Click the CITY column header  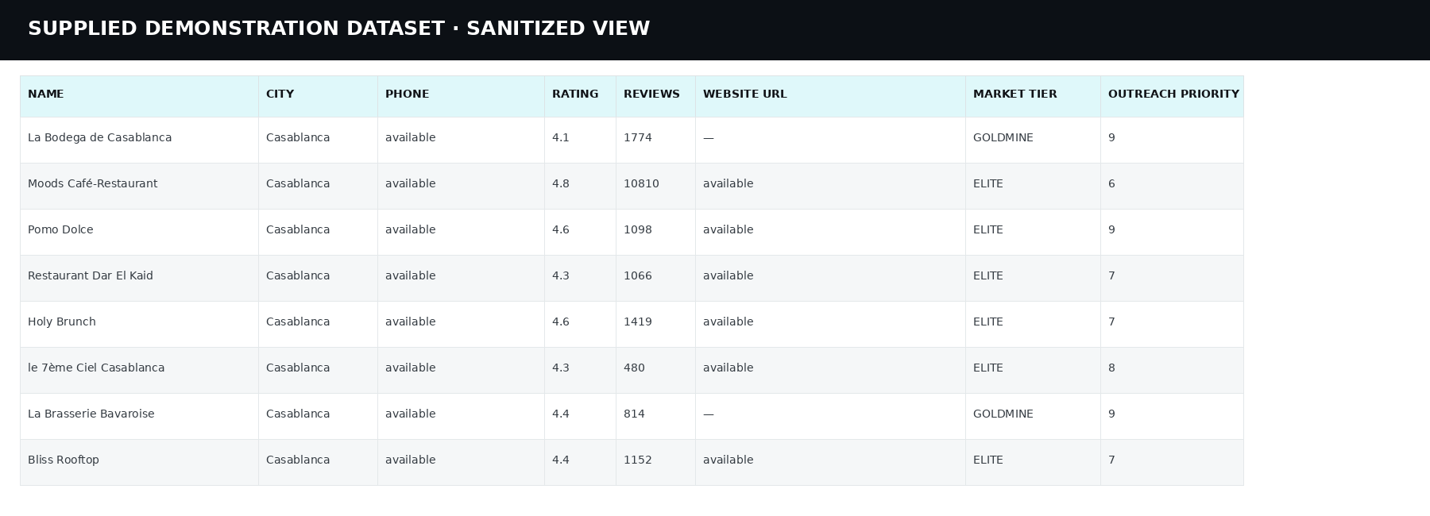click(318, 96)
